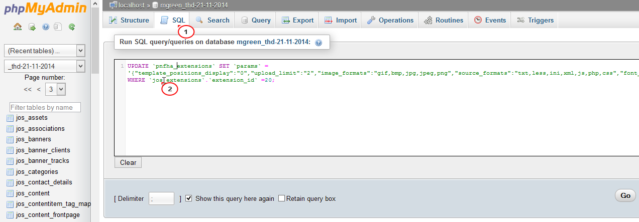This screenshot has height=222, width=639.
Task: Open the jos_content_frontpage table
Action: click(x=48, y=215)
